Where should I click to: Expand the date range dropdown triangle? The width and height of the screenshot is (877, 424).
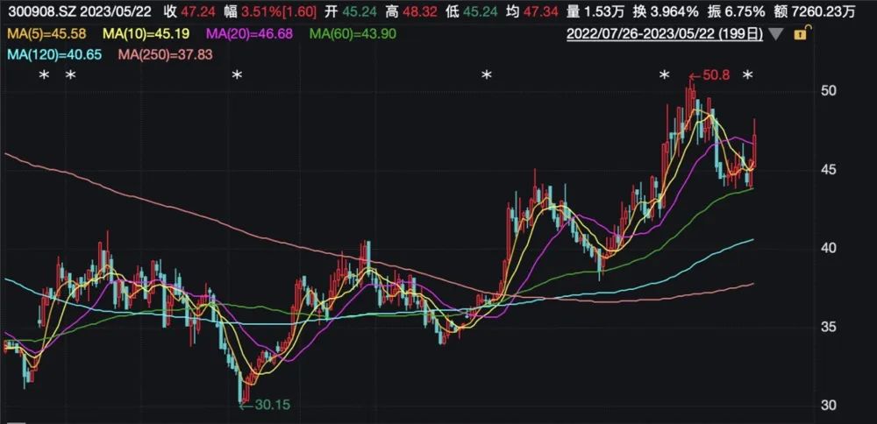click(776, 35)
